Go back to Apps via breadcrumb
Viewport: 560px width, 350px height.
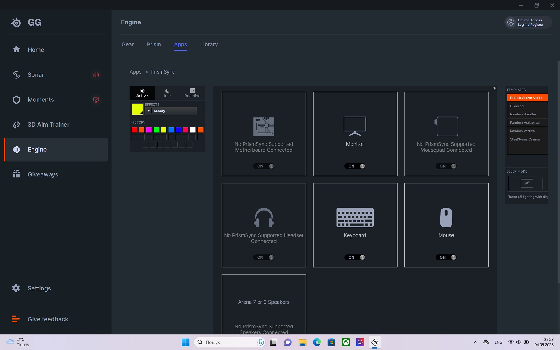click(135, 72)
